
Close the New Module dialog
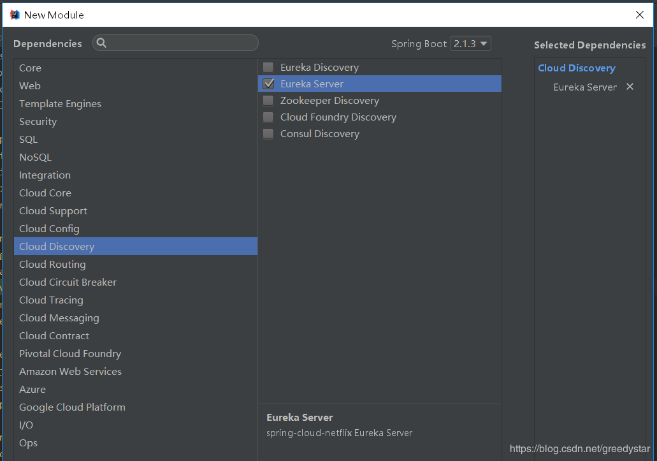click(639, 15)
